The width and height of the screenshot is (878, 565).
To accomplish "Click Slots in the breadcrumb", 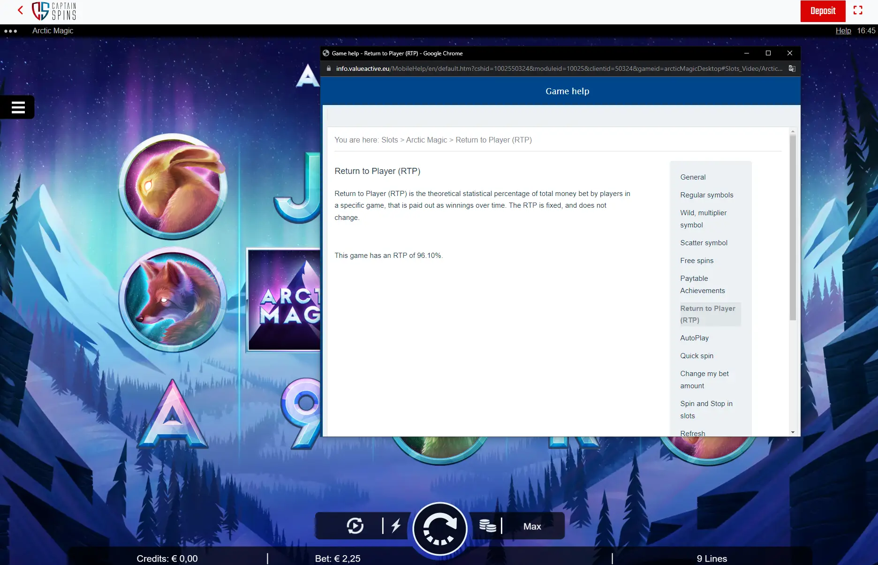I will point(389,140).
